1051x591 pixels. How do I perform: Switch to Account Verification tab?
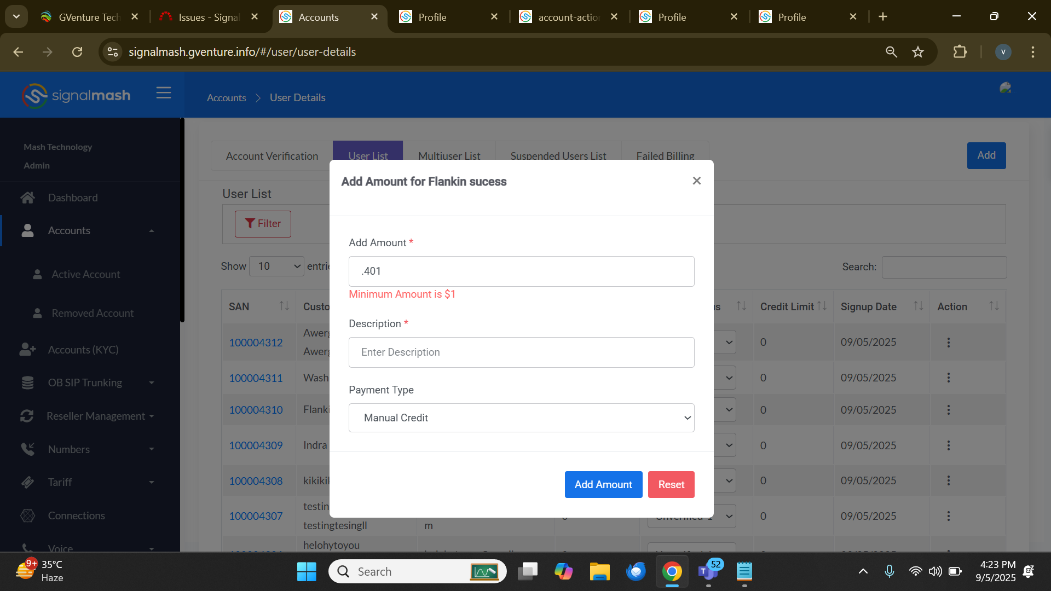click(x=272, y=156)
